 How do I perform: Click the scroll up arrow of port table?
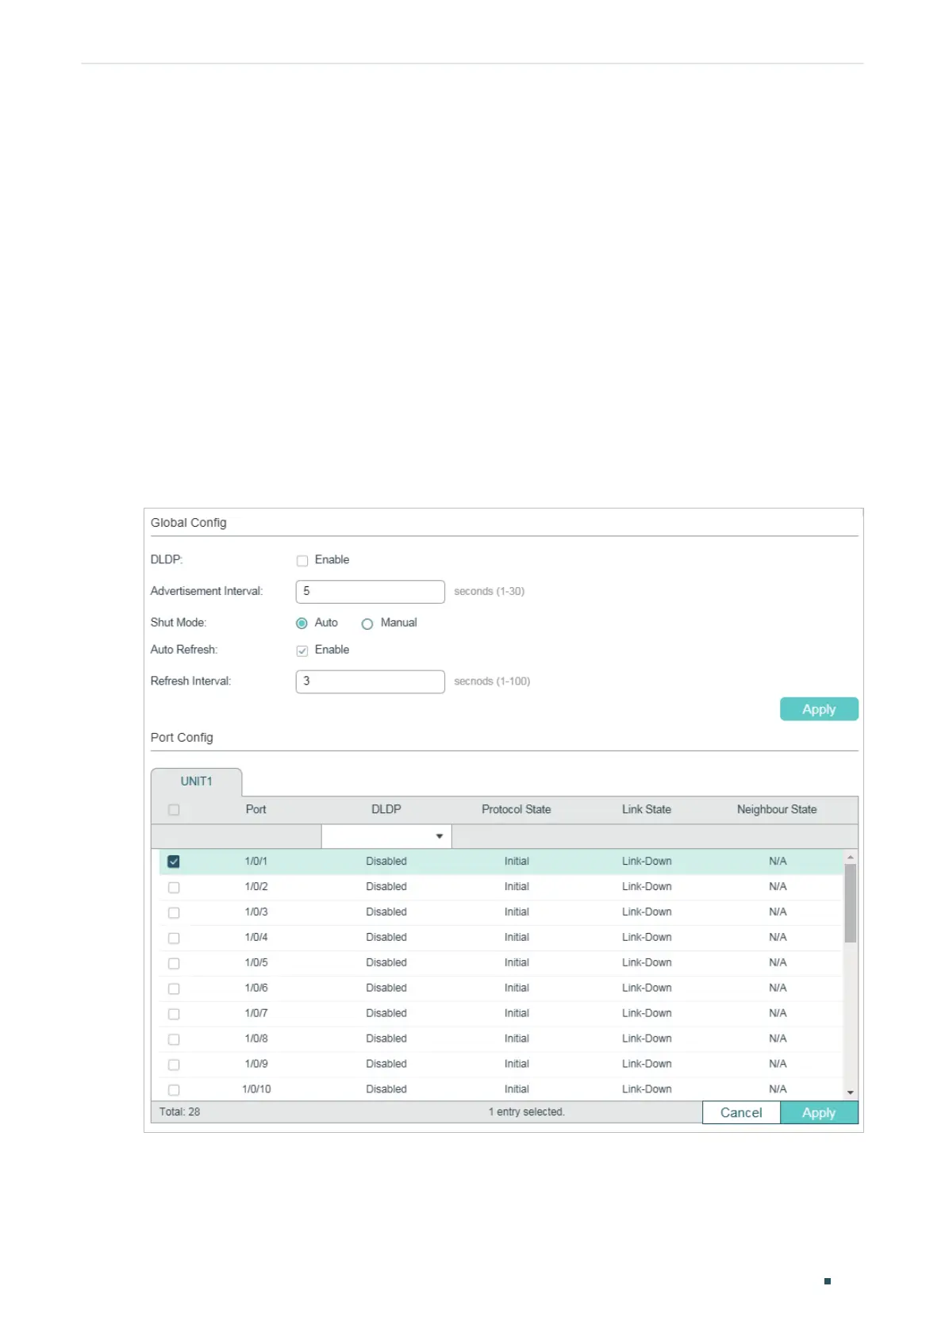(851, 858)
